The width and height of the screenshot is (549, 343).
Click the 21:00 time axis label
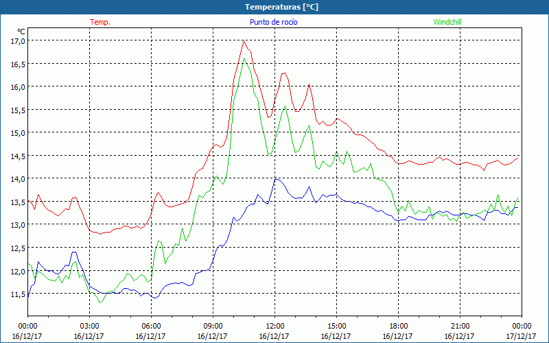pyautogui.click(x=460, y=326)
